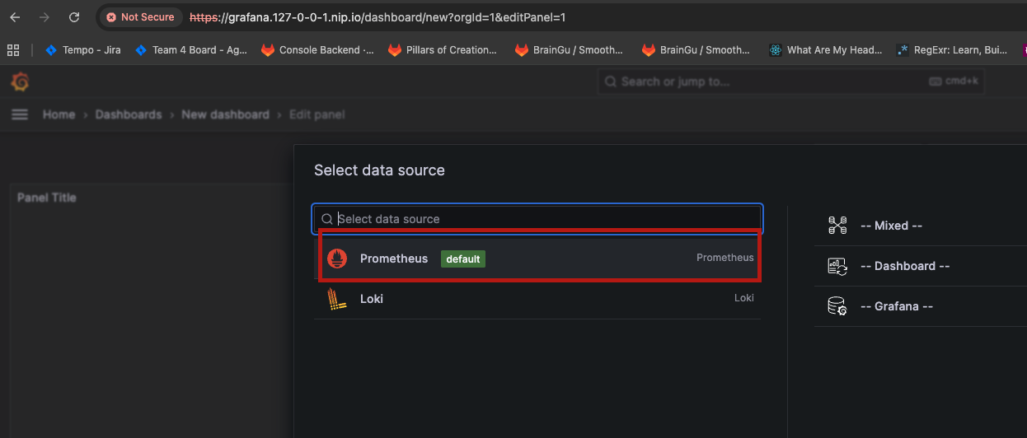Screen dimensions: 1027x438
Task: Open the Pillars of Creation bookmark
Action: click(x=443, y=50)
